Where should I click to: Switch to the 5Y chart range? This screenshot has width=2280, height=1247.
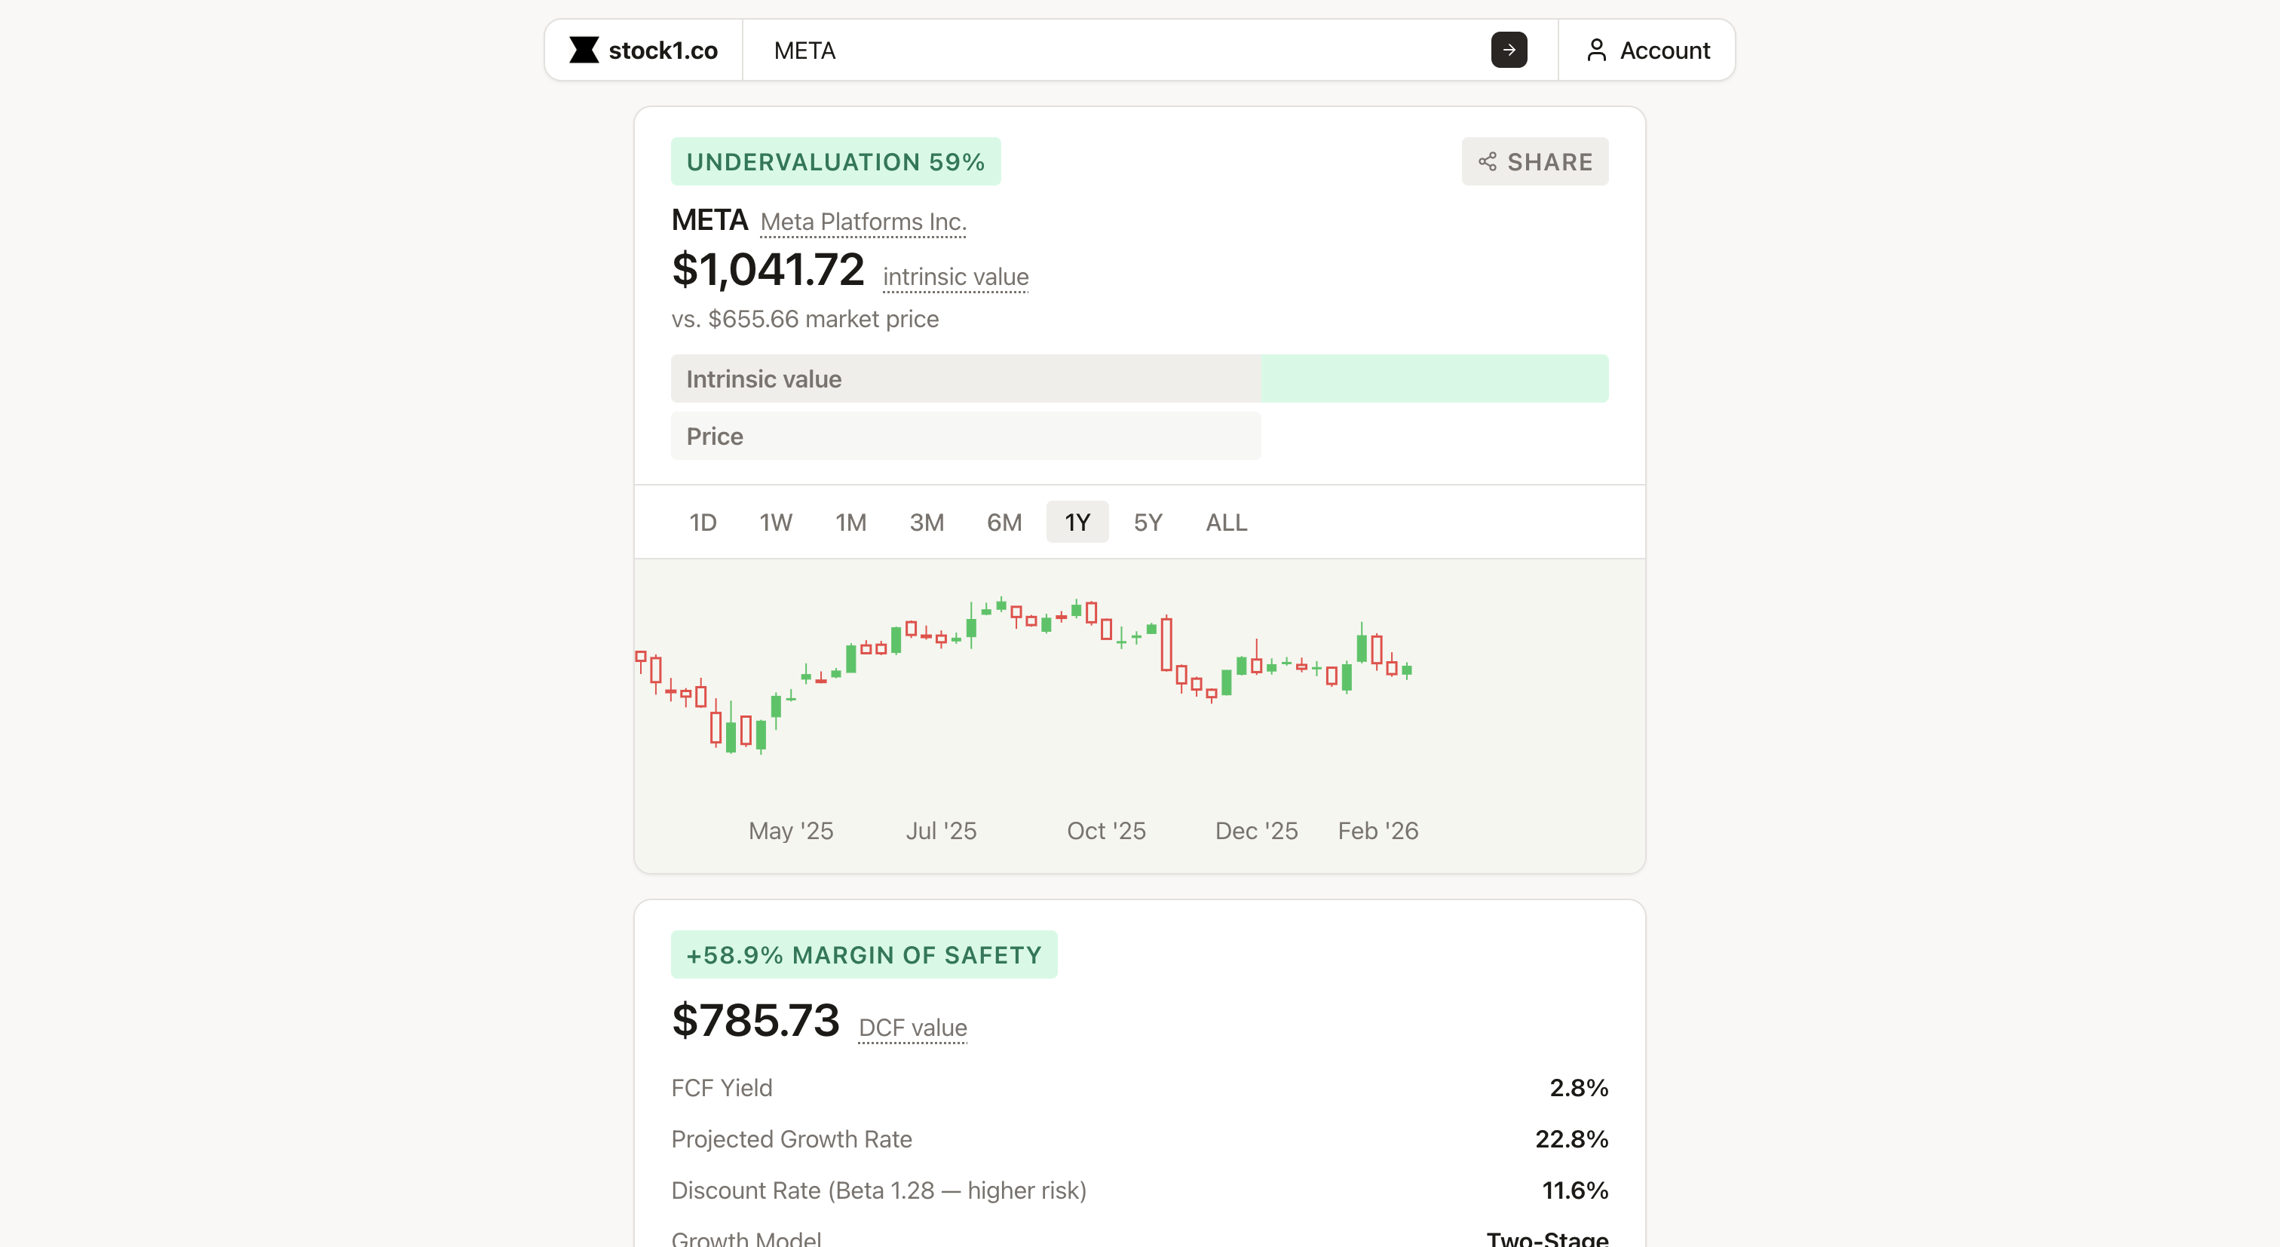1147,522
